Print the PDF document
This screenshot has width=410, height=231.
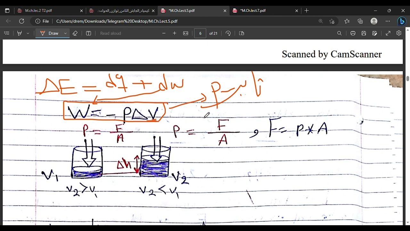pos(353,33)
